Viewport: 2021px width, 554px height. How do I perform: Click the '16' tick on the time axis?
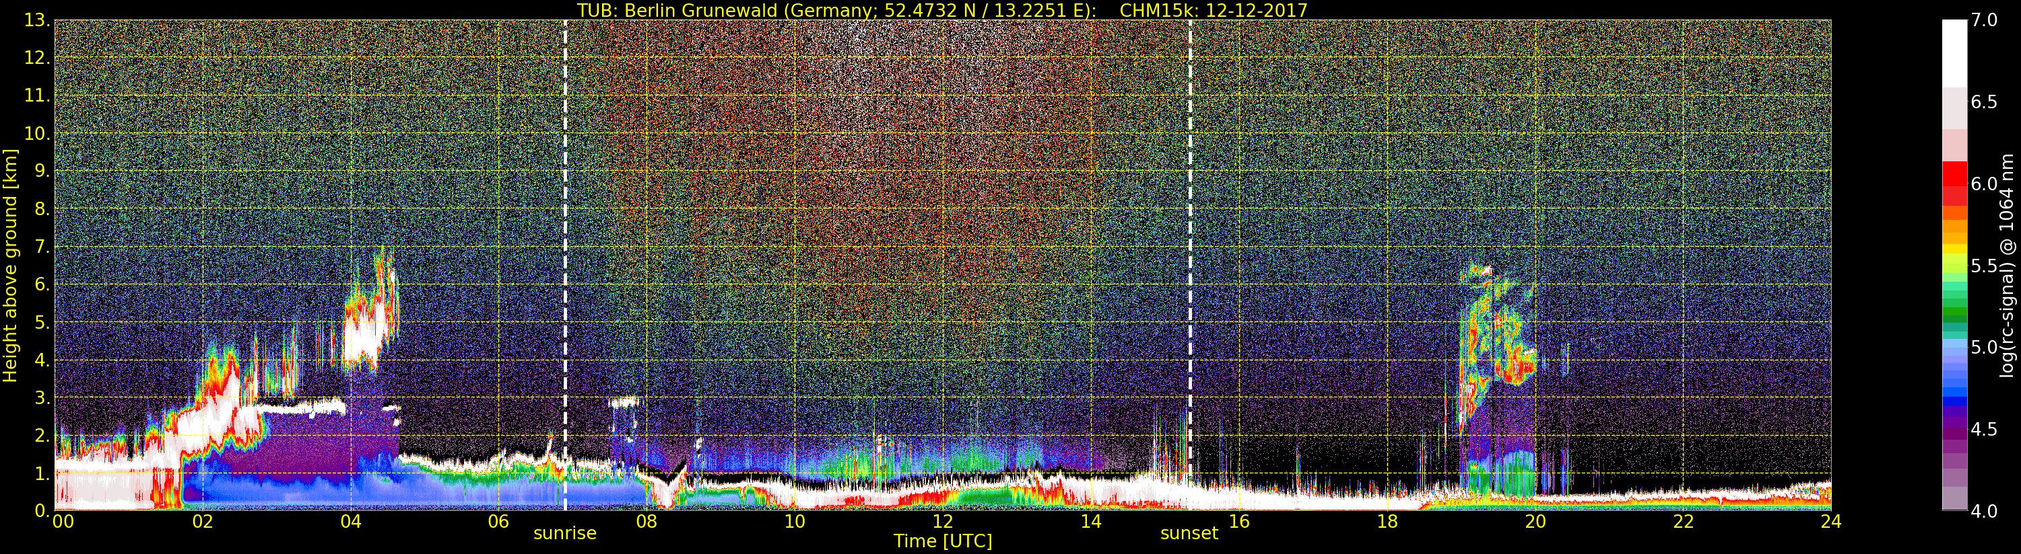[1239, 521]
